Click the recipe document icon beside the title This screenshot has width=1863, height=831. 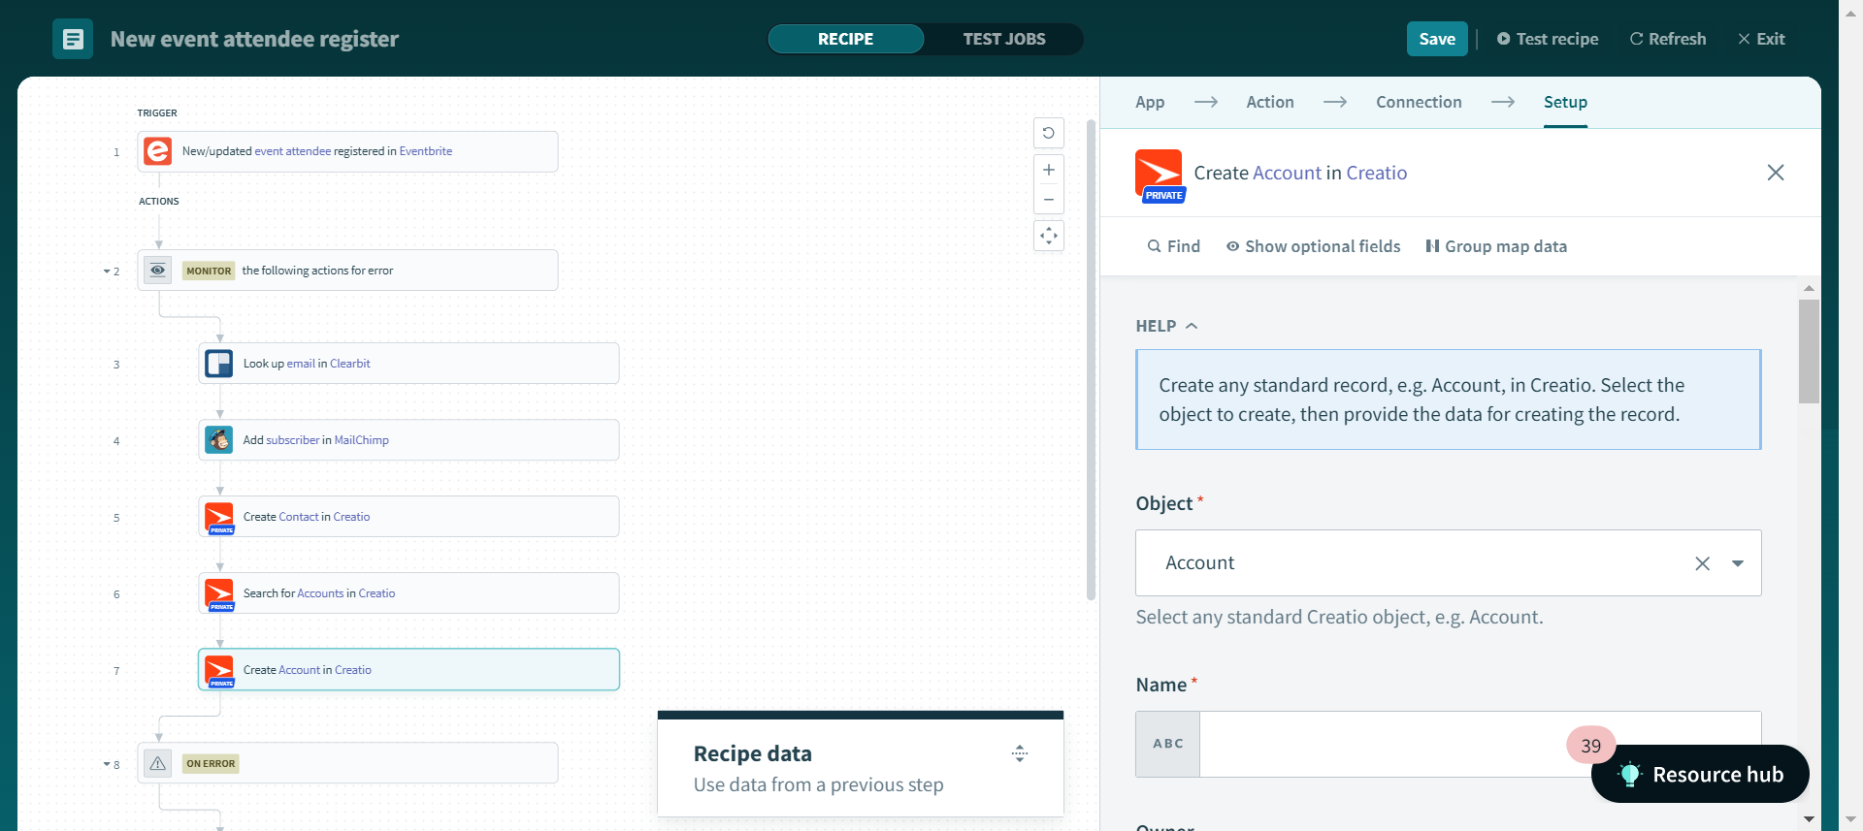click(73, 39)
